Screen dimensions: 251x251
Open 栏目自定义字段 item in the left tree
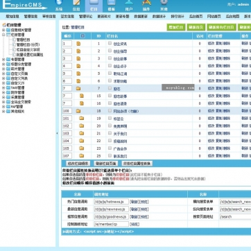(x=28, y=50)
